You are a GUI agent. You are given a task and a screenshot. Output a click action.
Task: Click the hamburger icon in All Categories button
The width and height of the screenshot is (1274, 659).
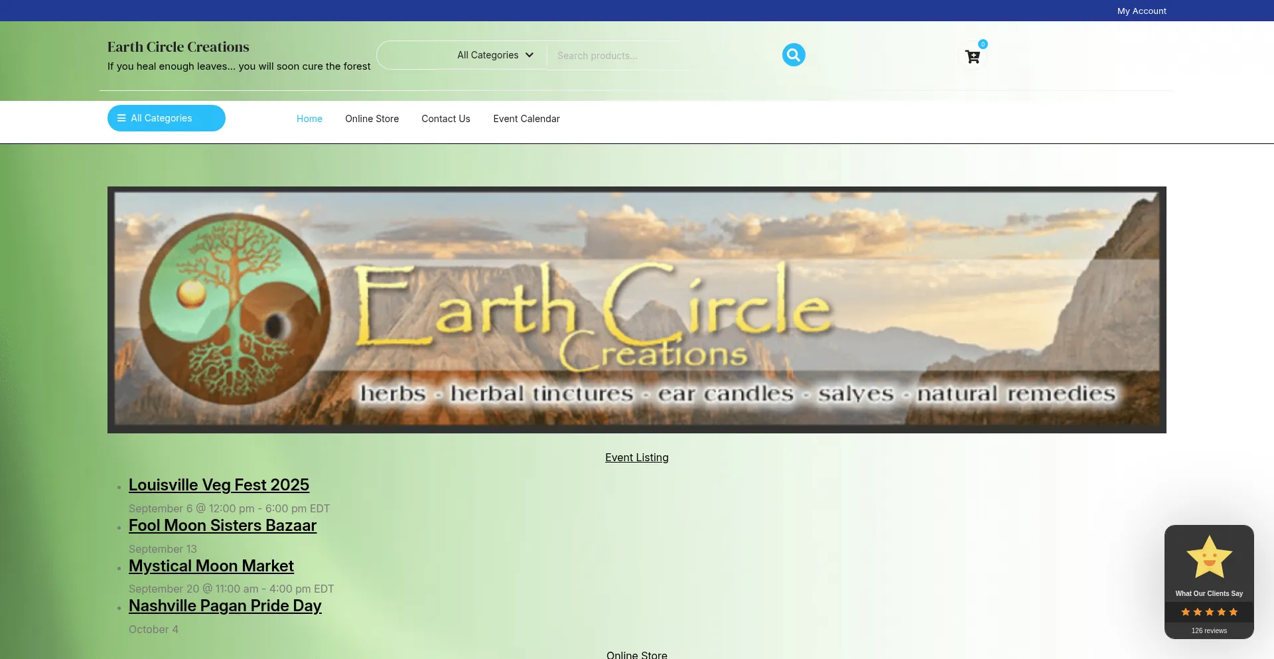(x=121, y=118)
